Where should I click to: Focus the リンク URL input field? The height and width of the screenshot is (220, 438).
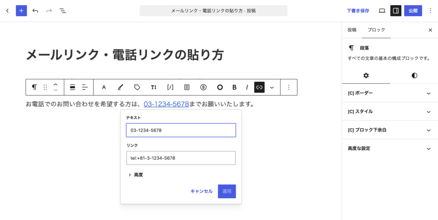(x=181, y=158)
